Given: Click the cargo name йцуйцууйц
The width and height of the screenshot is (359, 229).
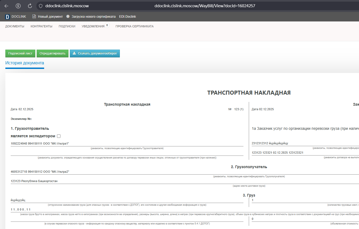Looking at the screenshot, I should pos(18,200).
